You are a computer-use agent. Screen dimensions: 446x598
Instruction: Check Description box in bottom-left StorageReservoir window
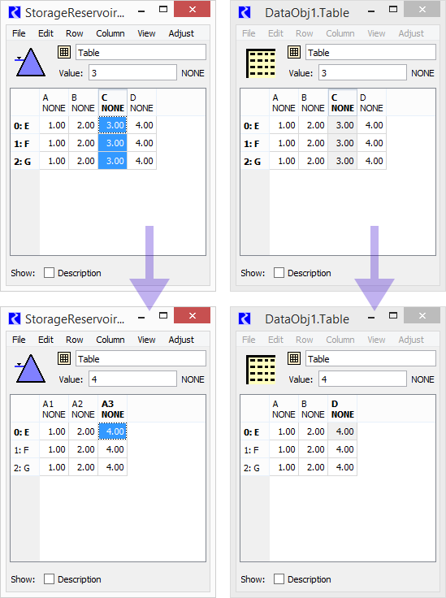point(50,579)
